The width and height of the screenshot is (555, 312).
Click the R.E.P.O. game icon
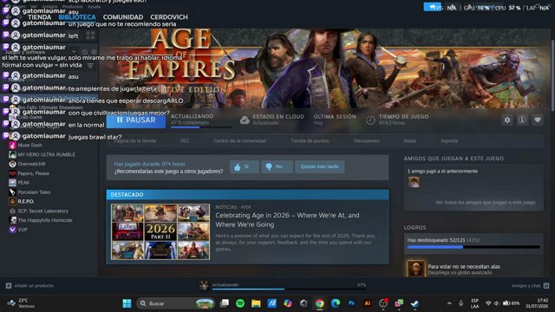(x=12, y=201)
